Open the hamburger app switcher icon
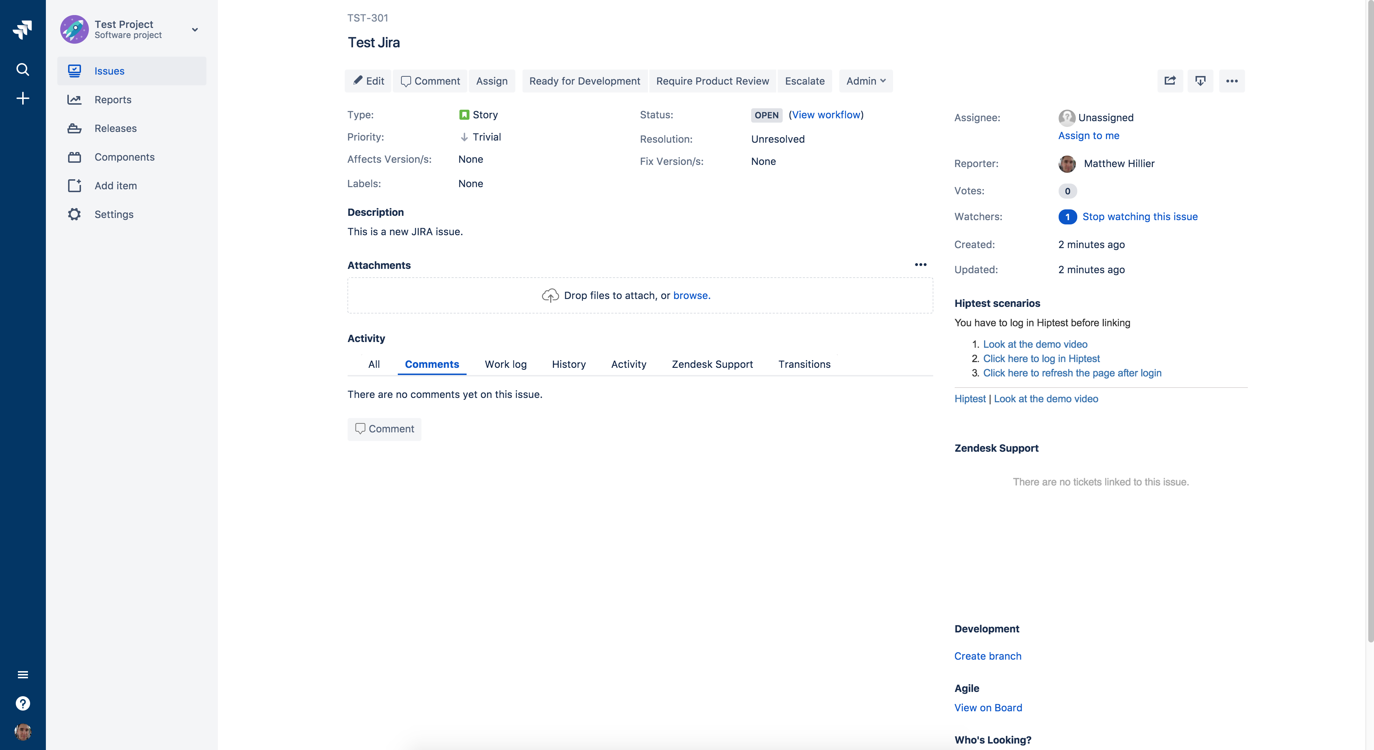Viewport: 1374px width, 750px height. [x=23, y=675]
